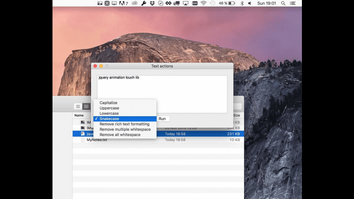Image resolution: width=354 pixels, height=199 pixels.
Task: Choose Remove rich text formatting
Action: click(125, 124)
